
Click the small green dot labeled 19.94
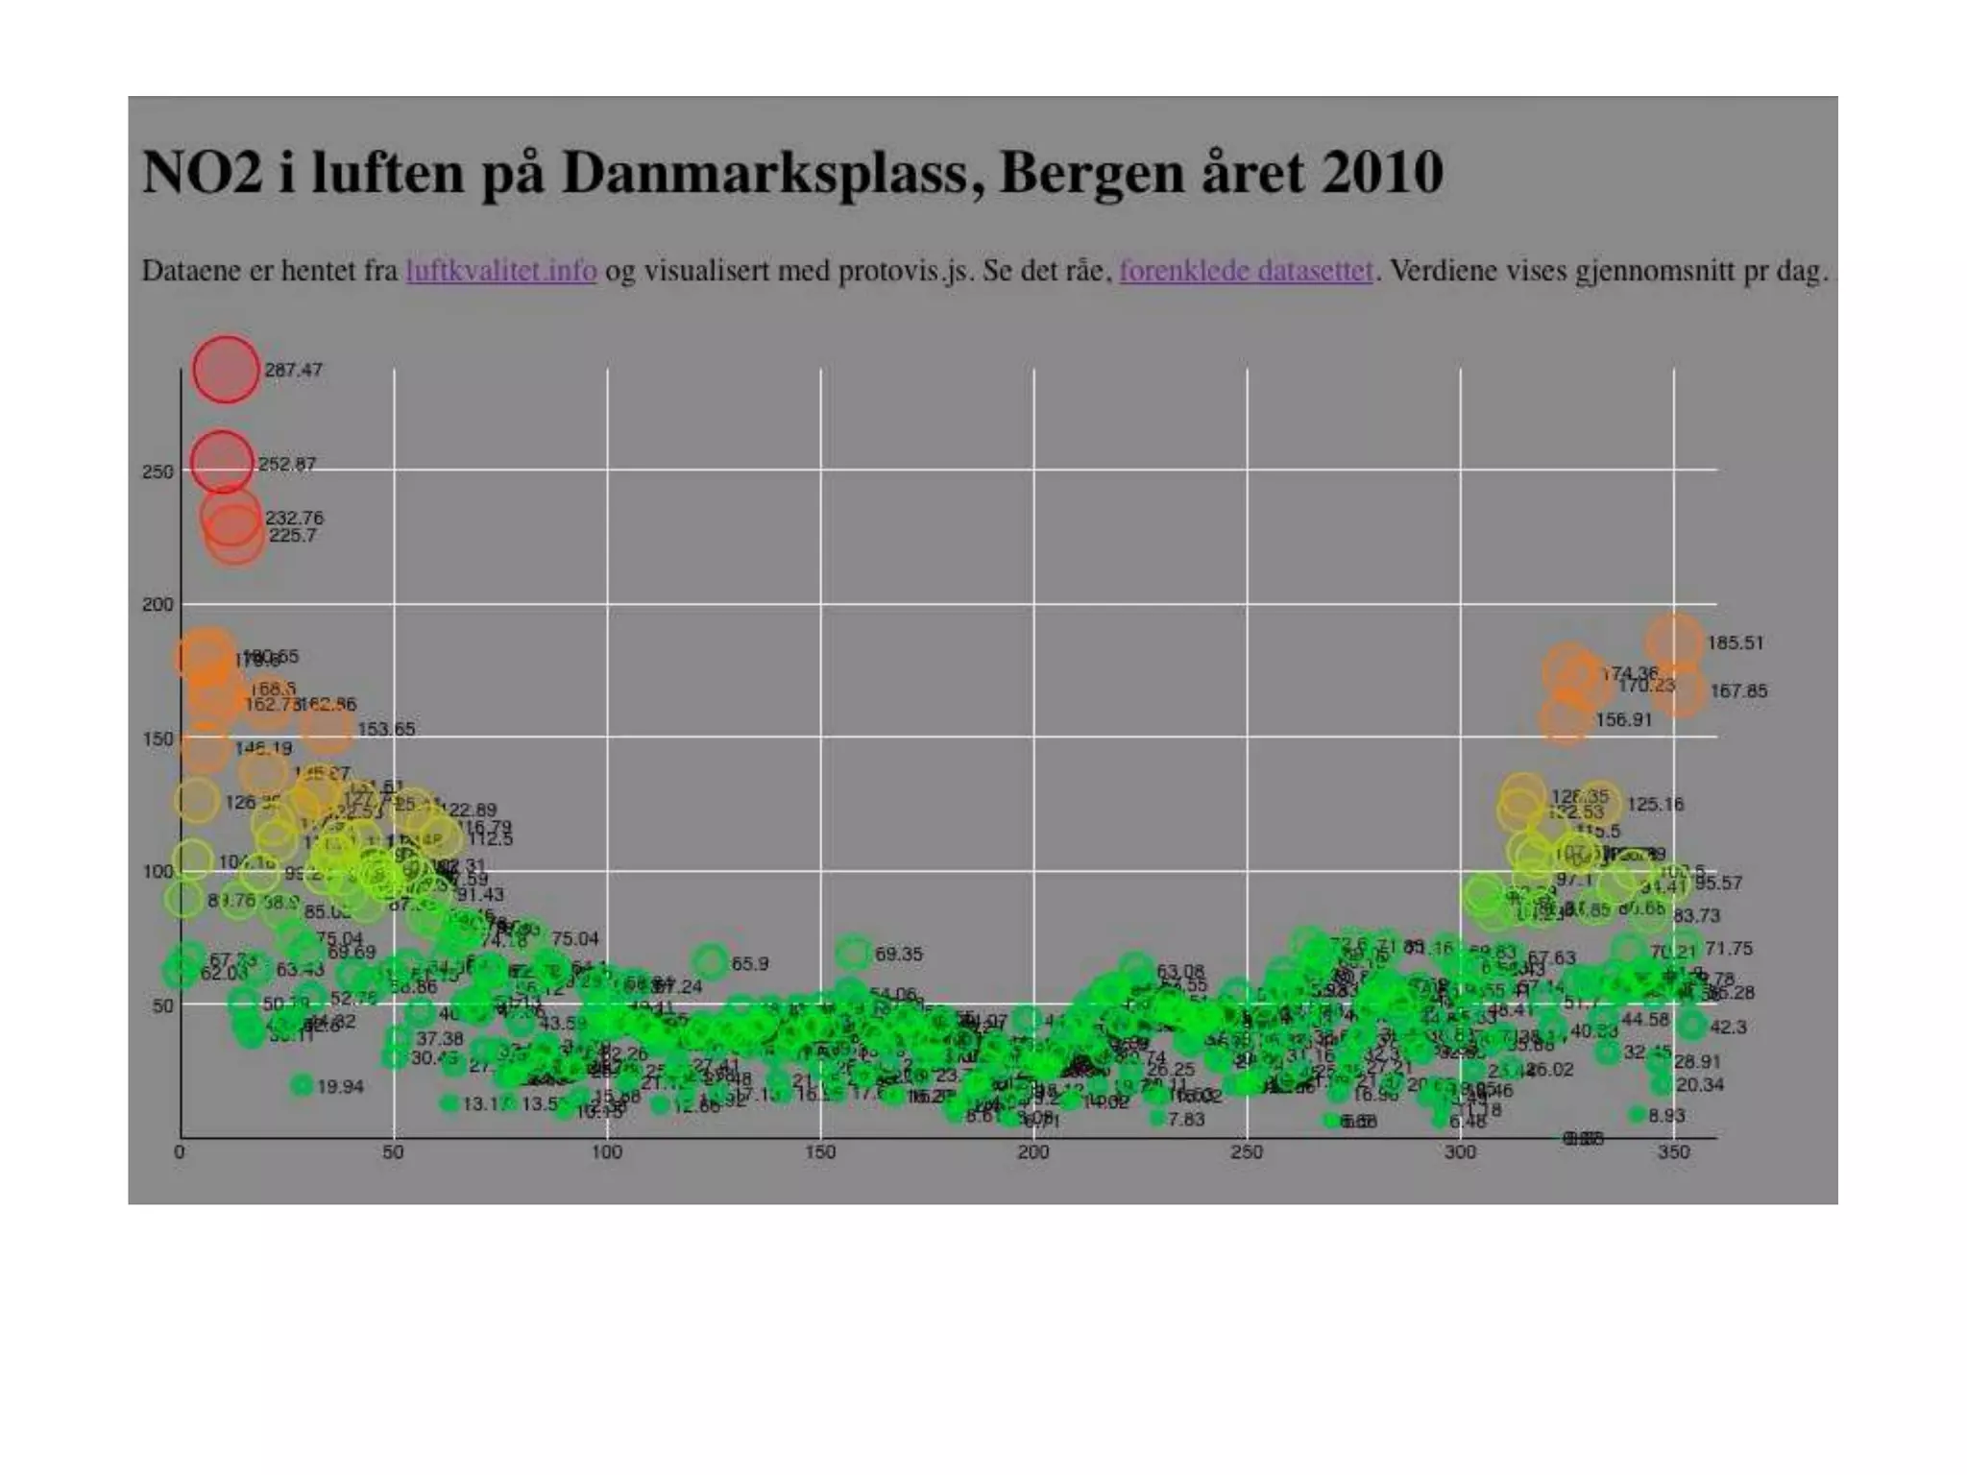[x=302, y=1085]
